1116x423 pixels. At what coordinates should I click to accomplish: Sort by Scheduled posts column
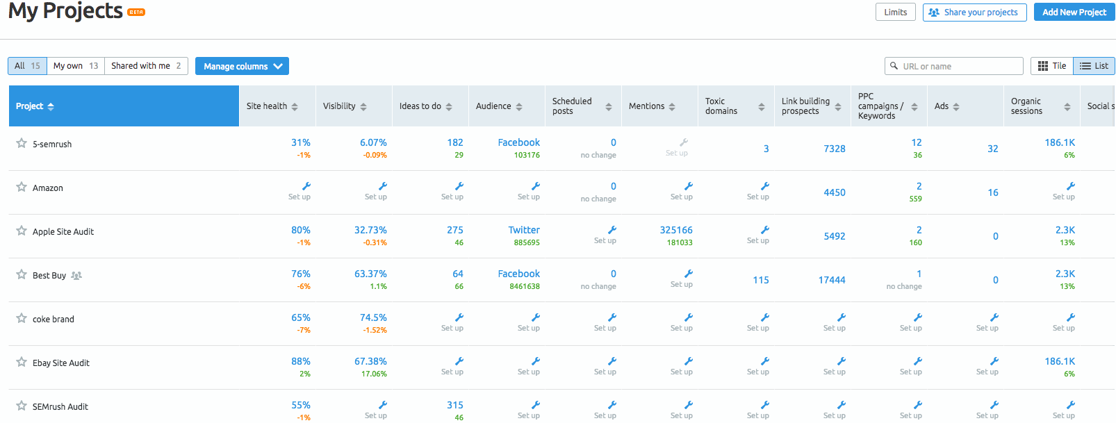[x=609, y=106]
